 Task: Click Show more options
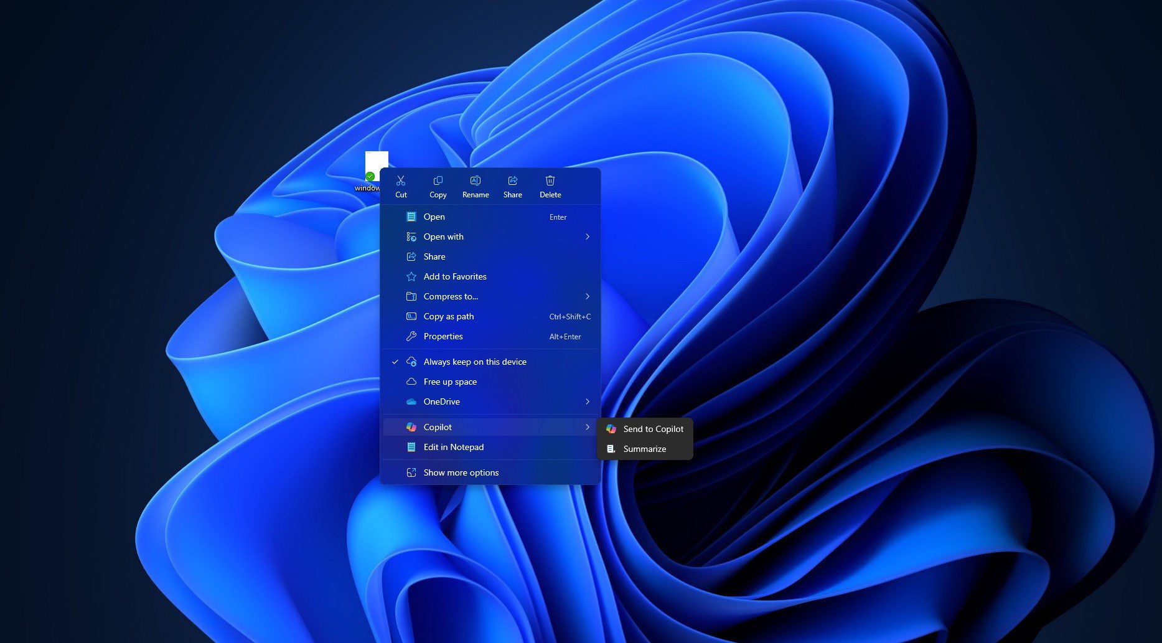tap(461, 472)
